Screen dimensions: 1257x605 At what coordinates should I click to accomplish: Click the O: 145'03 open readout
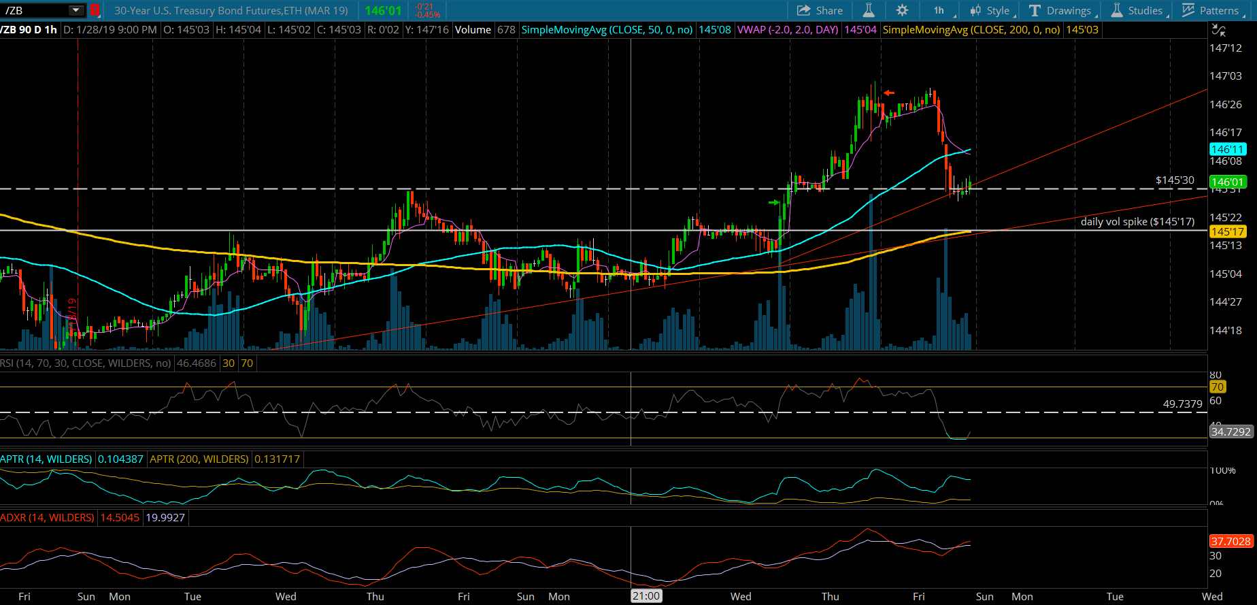(186, 30)
